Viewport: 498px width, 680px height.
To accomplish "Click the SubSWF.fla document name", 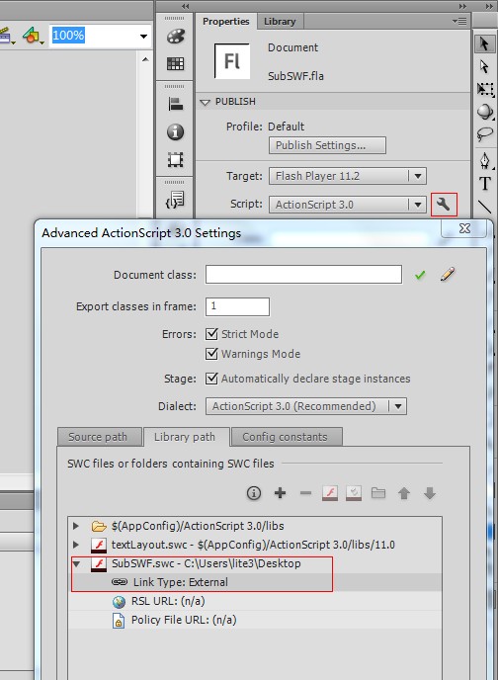I will pyautogui.click(x=295, y=76).
